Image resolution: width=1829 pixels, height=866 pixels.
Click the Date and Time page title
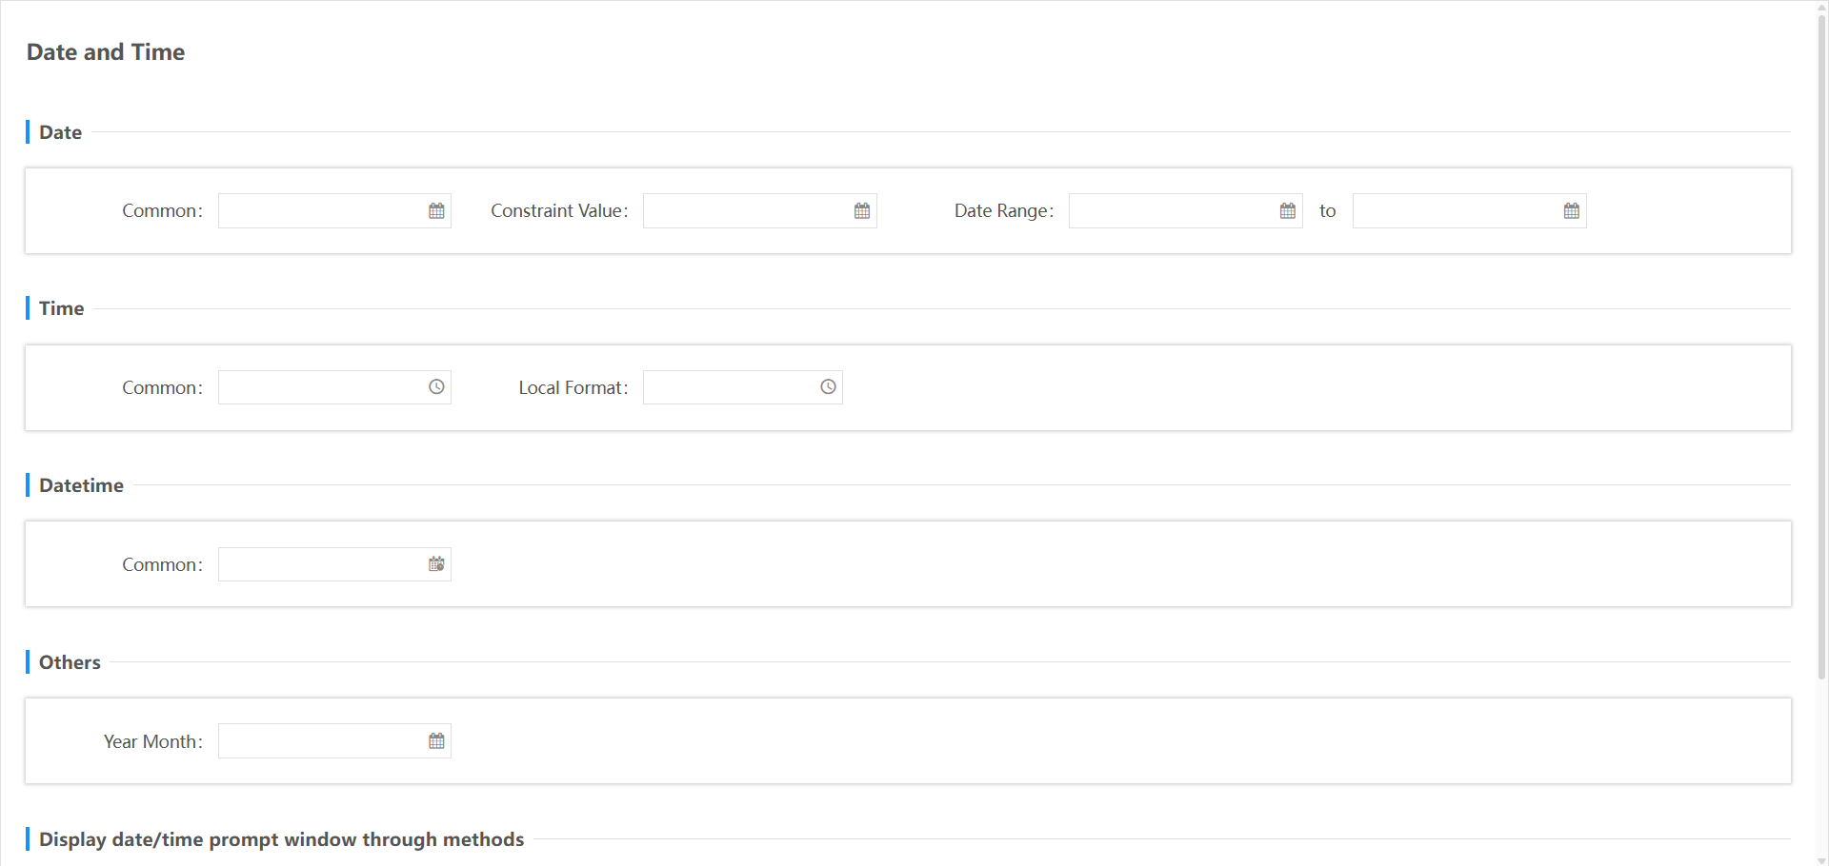point(106,52)
